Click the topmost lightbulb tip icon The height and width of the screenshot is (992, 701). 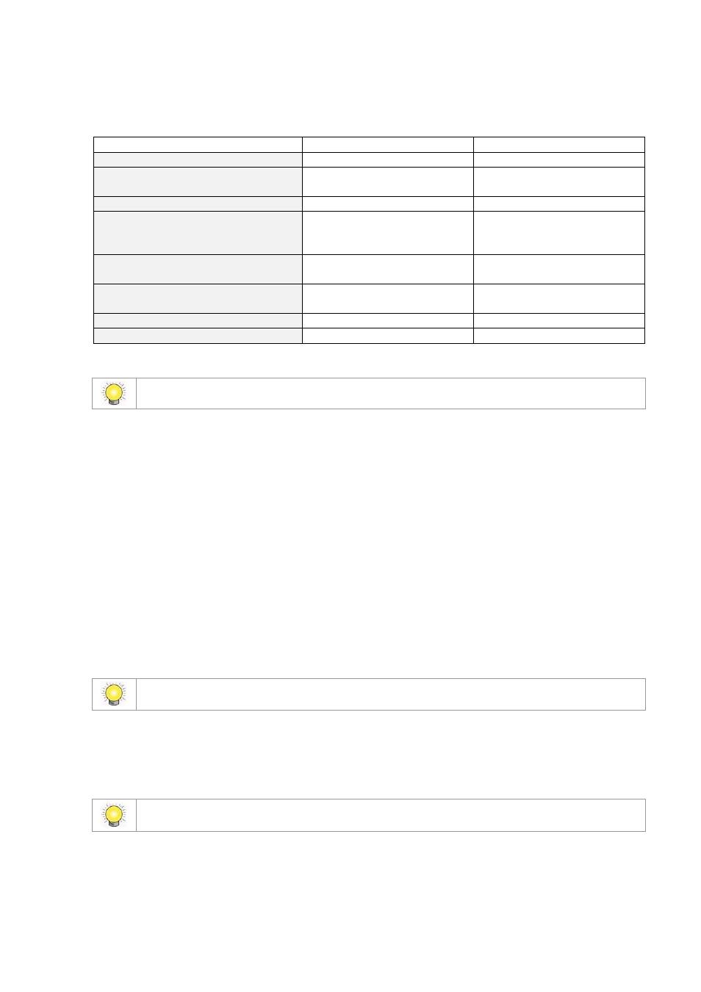coord(114,394)
